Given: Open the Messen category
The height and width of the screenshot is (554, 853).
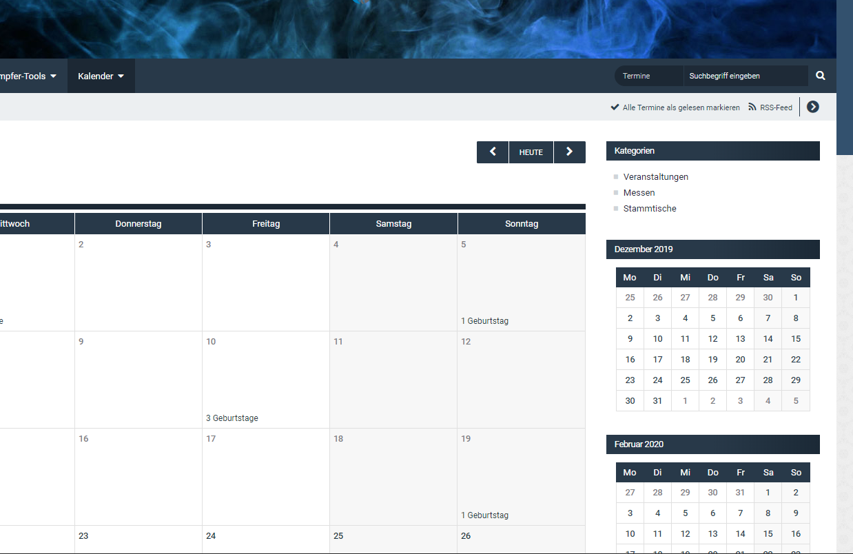Looking at the screenshot, I should click(639, 193).
